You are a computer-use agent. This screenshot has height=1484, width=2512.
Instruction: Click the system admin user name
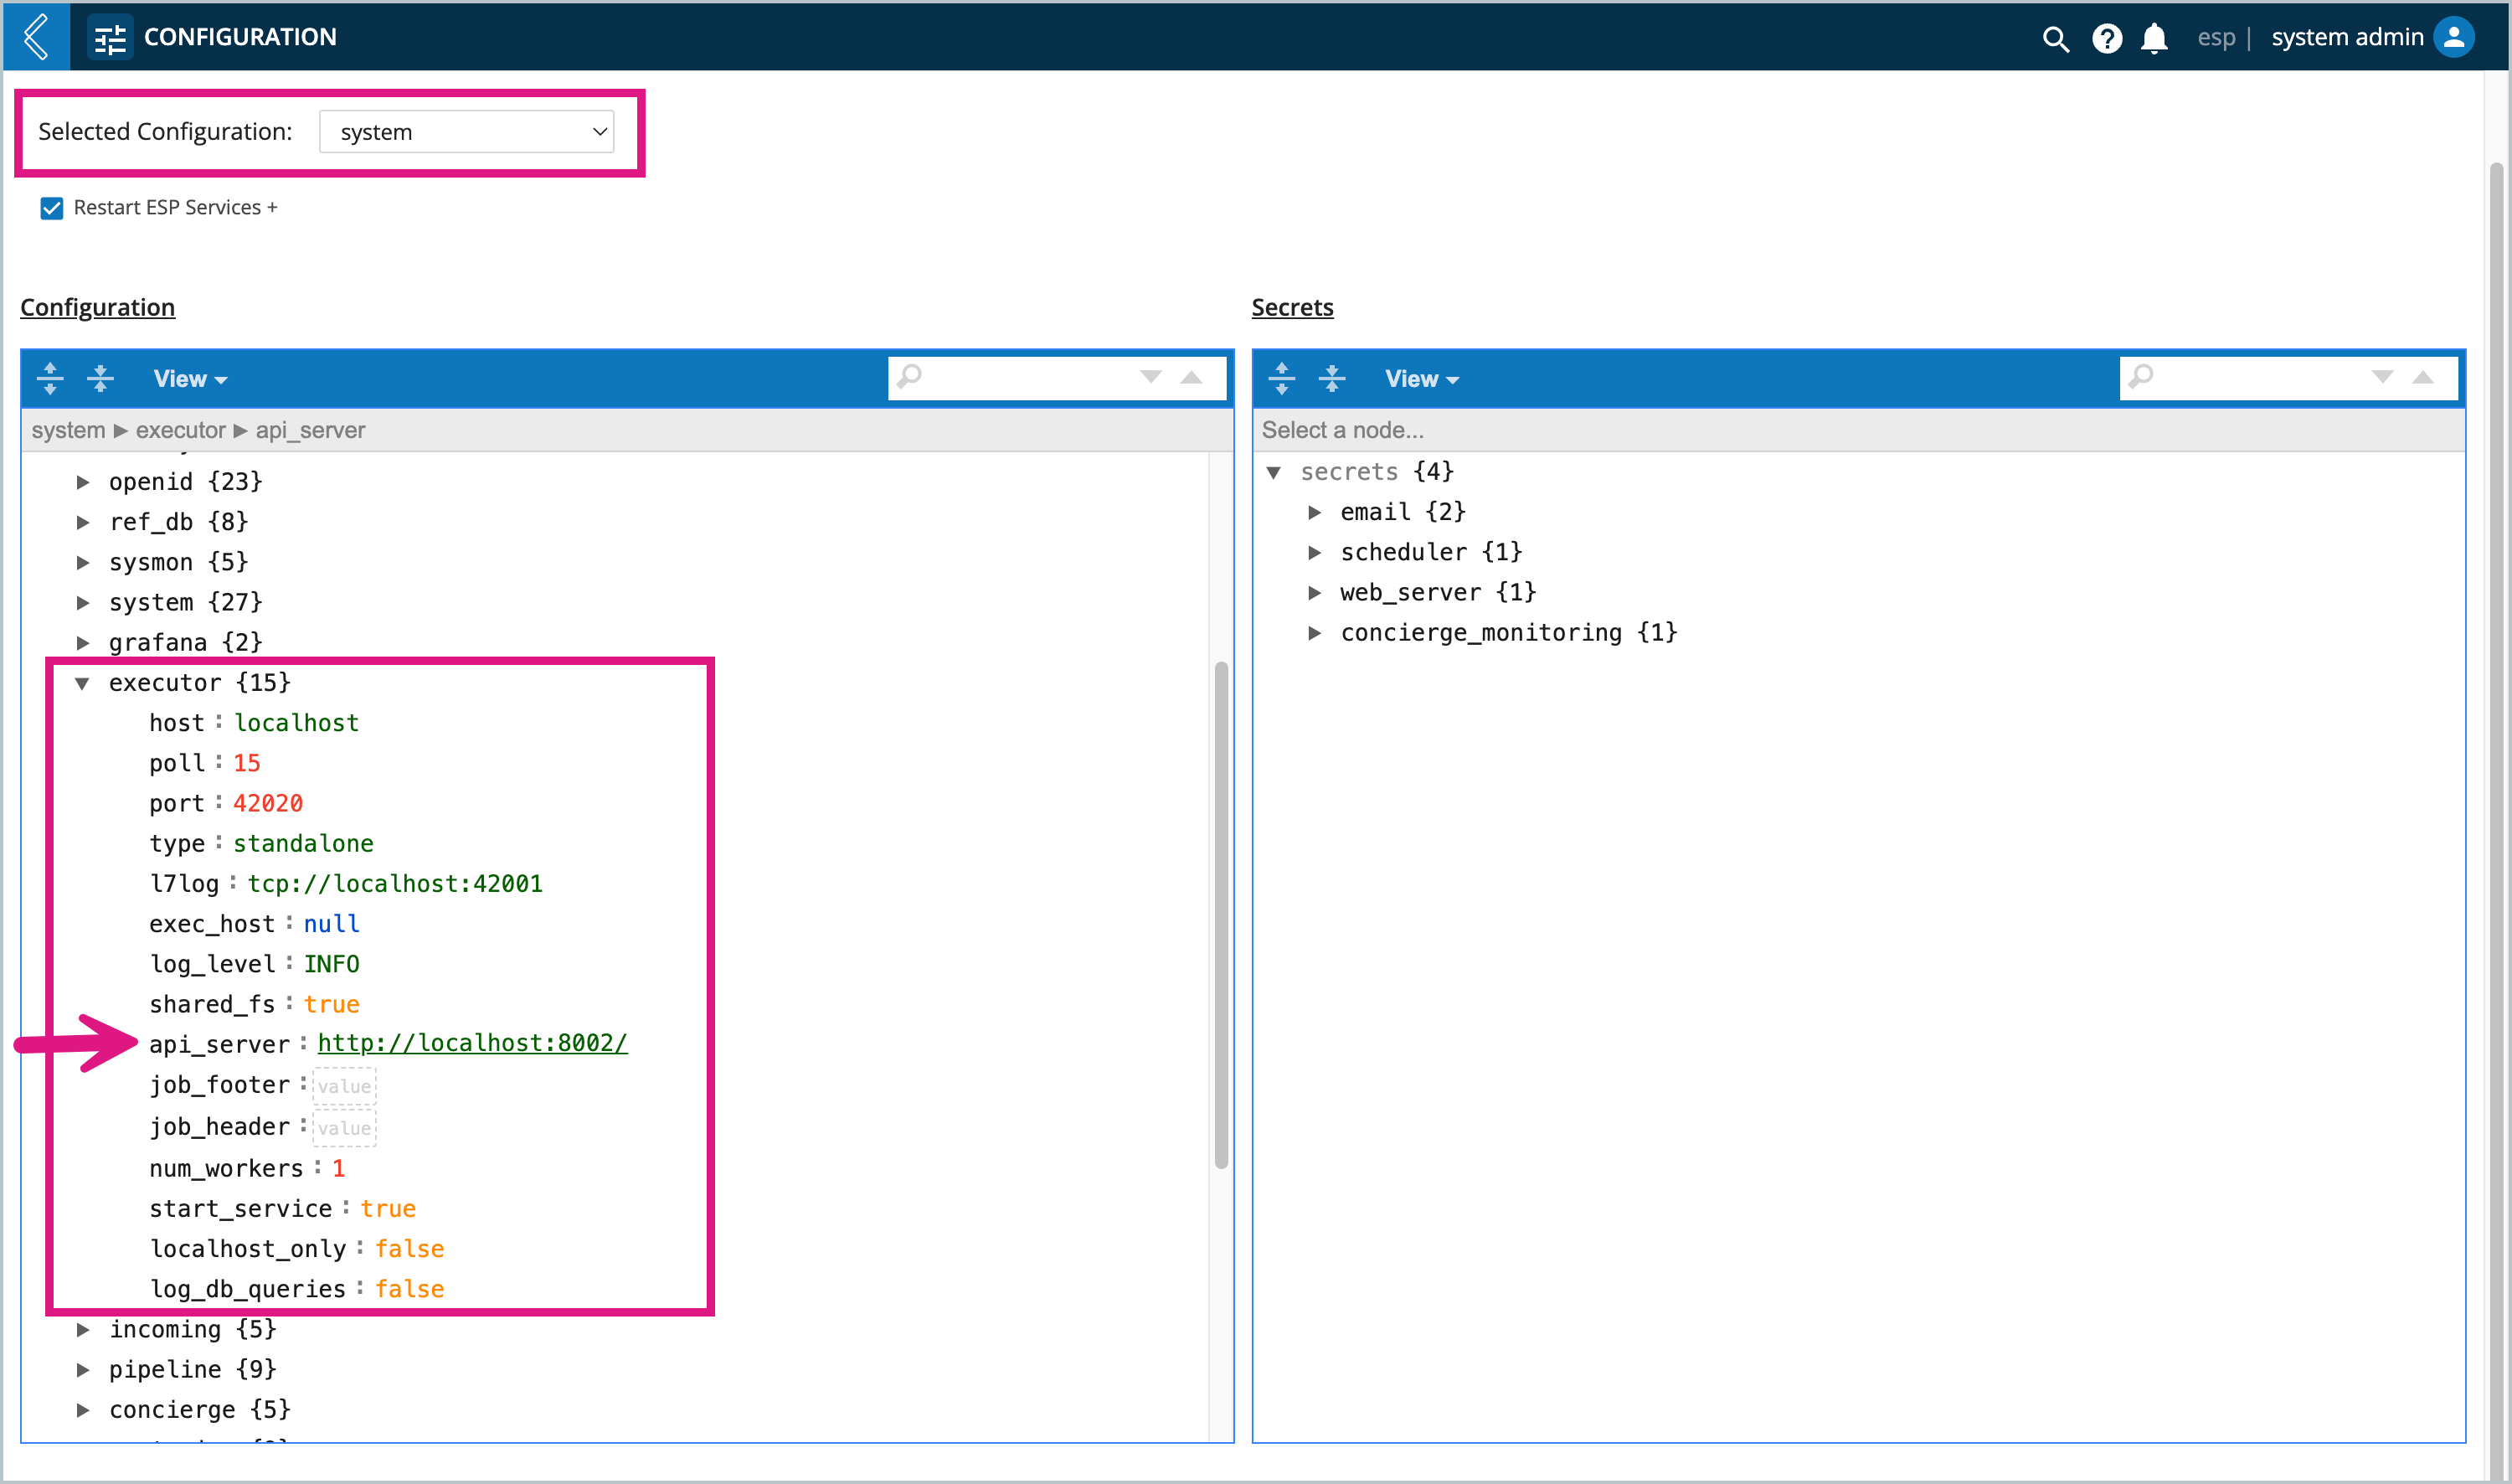(x=2346, y=37)
